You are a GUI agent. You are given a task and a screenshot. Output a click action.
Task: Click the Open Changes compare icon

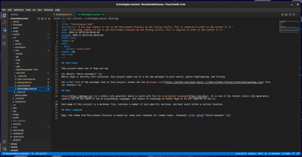click(x=282, y=14)
